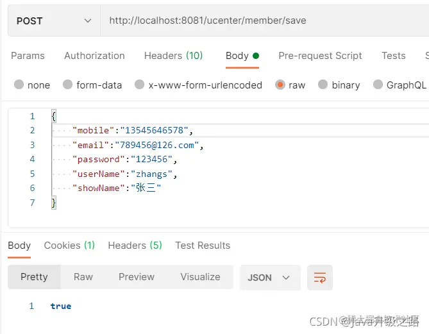This screenshot has width=429, height=334.
Task: Switch to Preview response view
Action: point(137,277)
